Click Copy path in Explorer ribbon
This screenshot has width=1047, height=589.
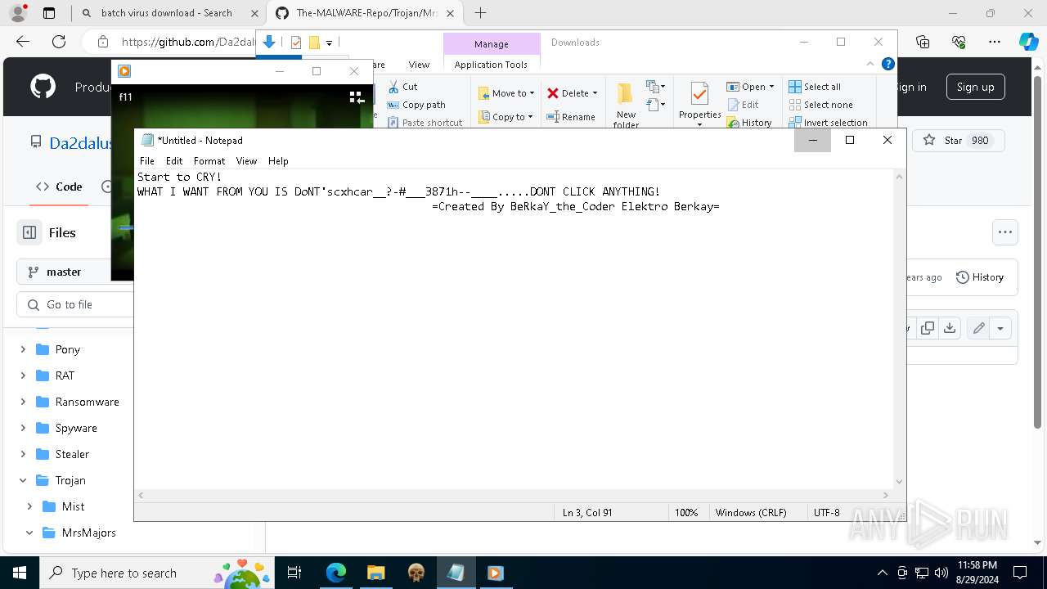coord(416,105)
